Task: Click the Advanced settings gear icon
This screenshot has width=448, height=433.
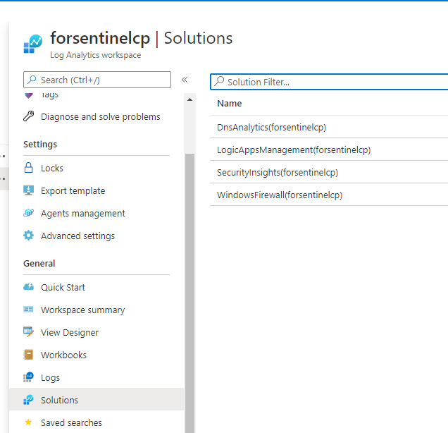Action: 29,236
